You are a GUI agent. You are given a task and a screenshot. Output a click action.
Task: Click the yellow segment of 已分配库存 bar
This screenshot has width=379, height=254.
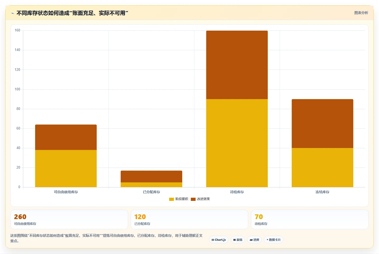point(151,185)
